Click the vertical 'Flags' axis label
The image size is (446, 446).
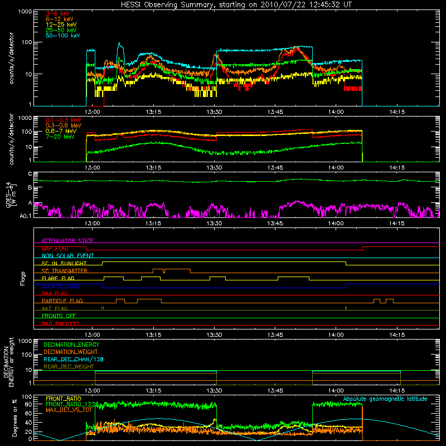(22, 278)
